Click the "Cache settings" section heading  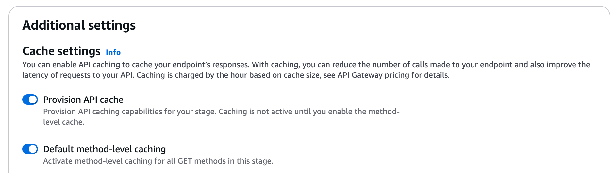pos(61,51)
